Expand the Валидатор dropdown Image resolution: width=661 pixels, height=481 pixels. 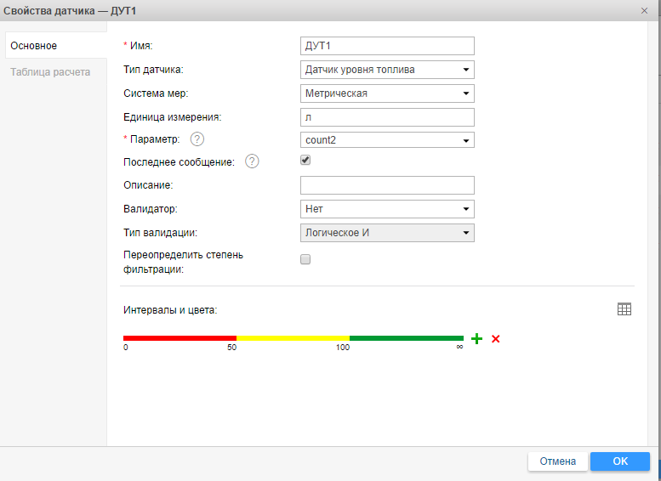pos(387,209)
